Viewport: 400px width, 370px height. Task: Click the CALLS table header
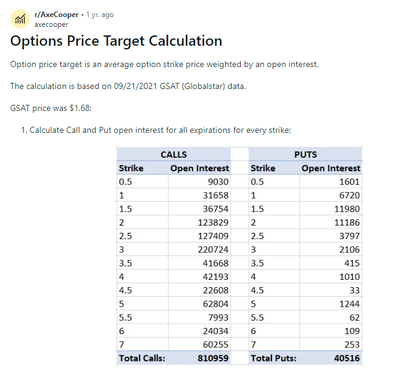(173, 154)
